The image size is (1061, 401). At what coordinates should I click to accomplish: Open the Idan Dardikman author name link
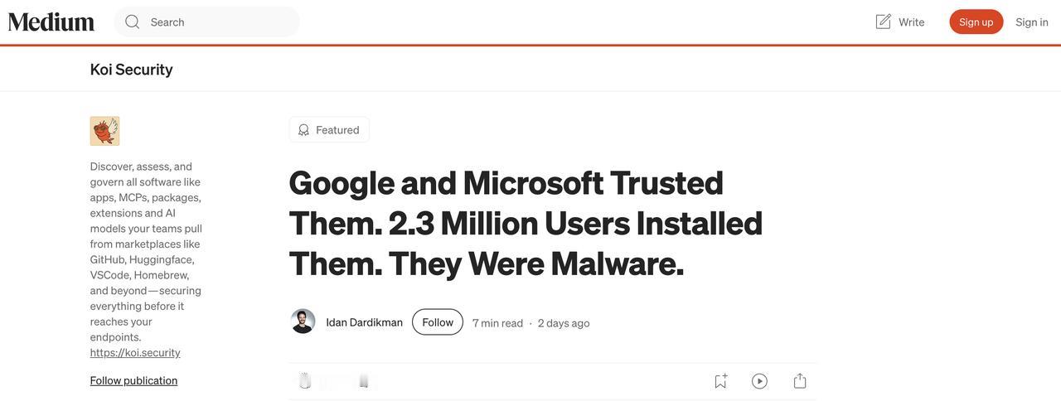click(365, 322)
